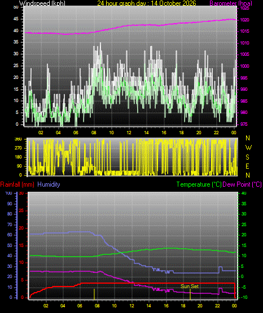Click the 45 windspeed axis value
Screen dimensions: 263x313
[x=16, y=19]
